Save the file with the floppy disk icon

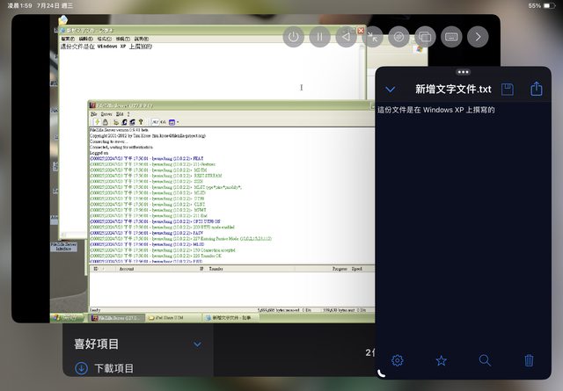coord(508,89)
